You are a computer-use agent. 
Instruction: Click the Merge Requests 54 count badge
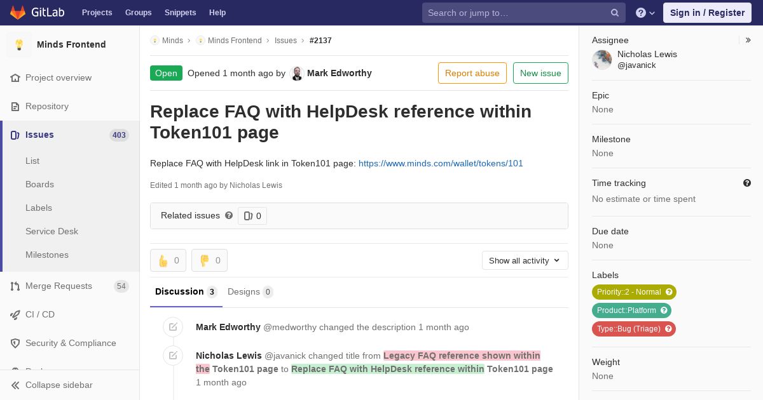point(121,286)
